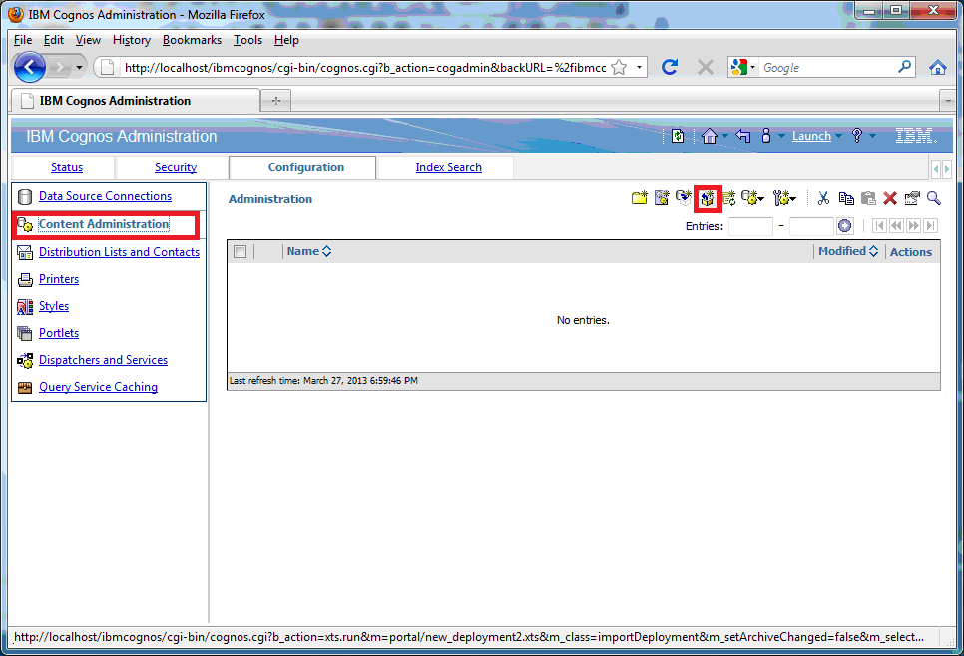Click the Styles icon in sidebar
The image size is (964, 656).
point(25,306)
